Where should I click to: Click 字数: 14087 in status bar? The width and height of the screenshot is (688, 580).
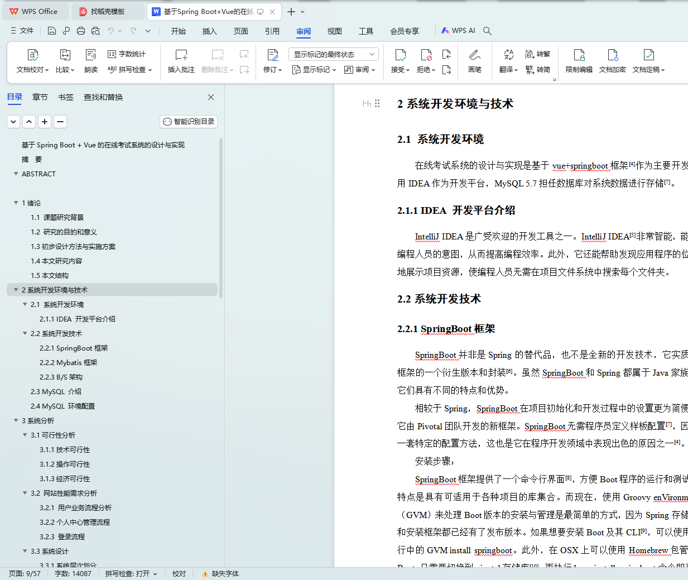click(73, 574)
